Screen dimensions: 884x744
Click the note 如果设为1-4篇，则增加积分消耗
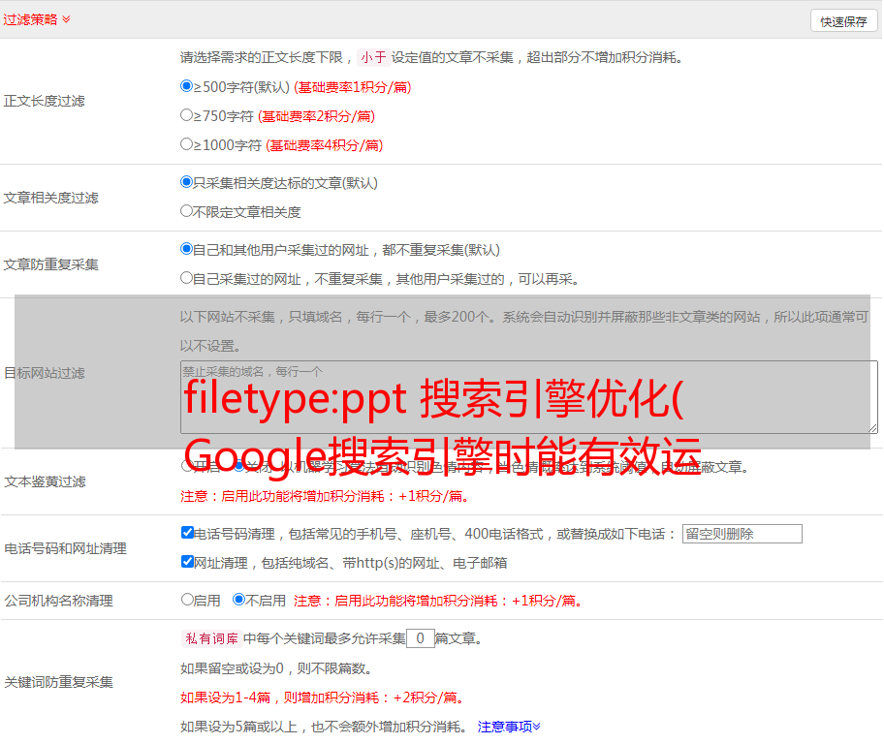[x=322, y=697]
